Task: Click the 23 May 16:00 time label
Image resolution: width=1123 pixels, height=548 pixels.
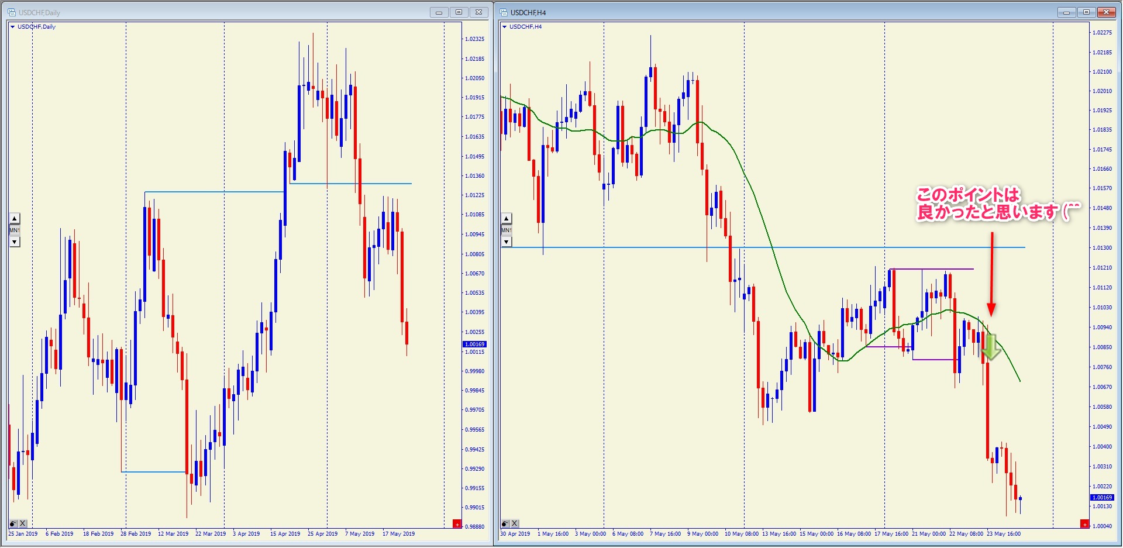Action: 1004,533
